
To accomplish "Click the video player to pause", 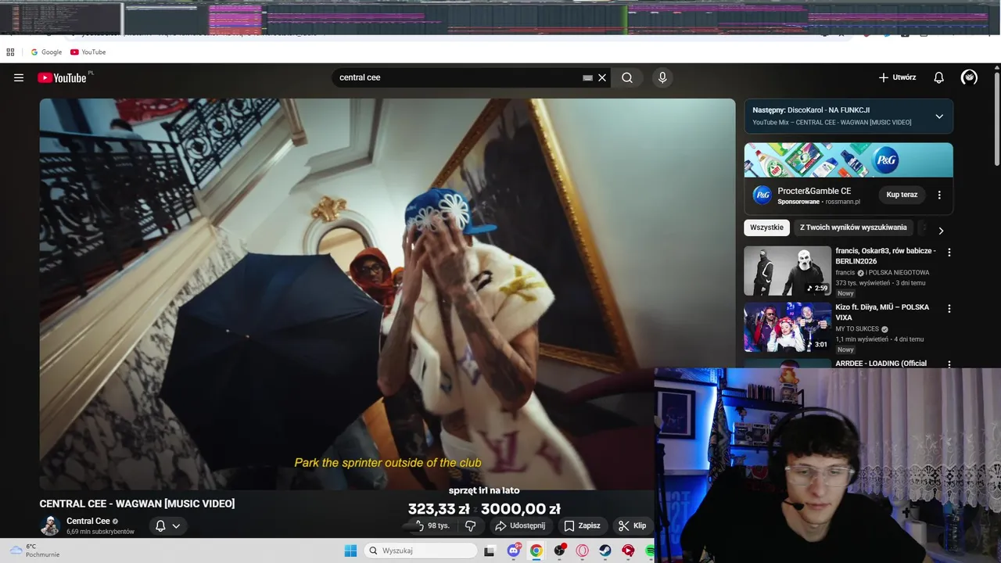I will 387,293.
